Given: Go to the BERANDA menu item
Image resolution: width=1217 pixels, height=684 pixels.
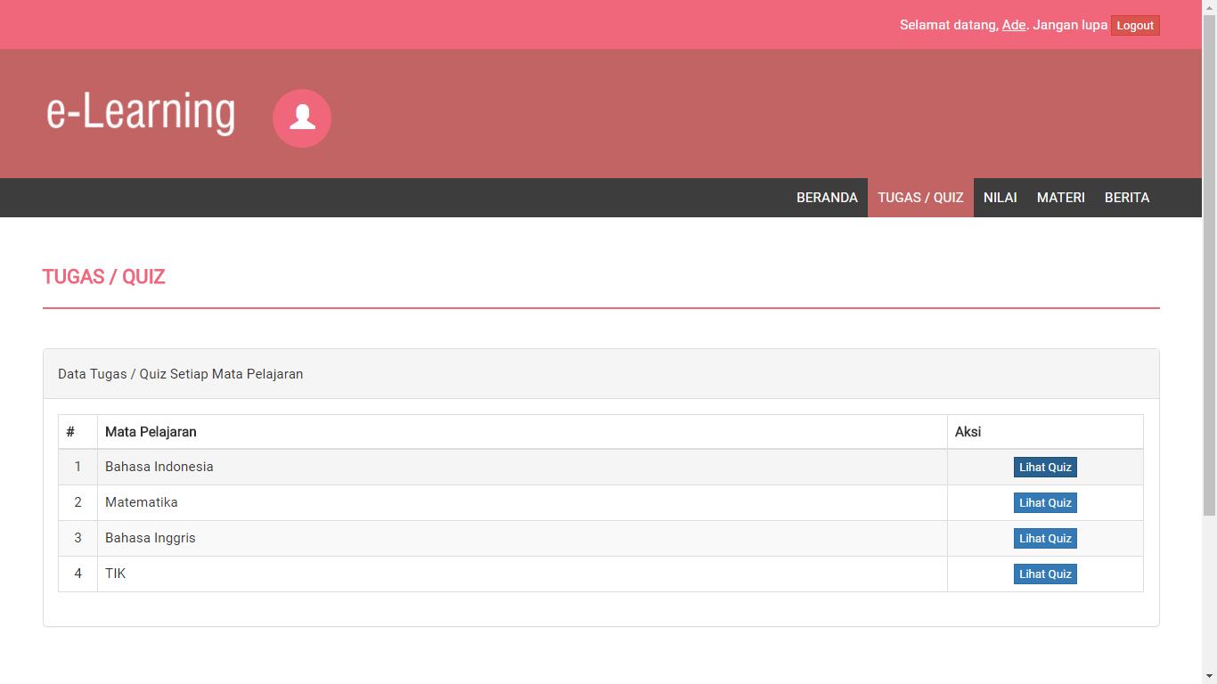Looking at the screenshot, I should coord(827,198).
